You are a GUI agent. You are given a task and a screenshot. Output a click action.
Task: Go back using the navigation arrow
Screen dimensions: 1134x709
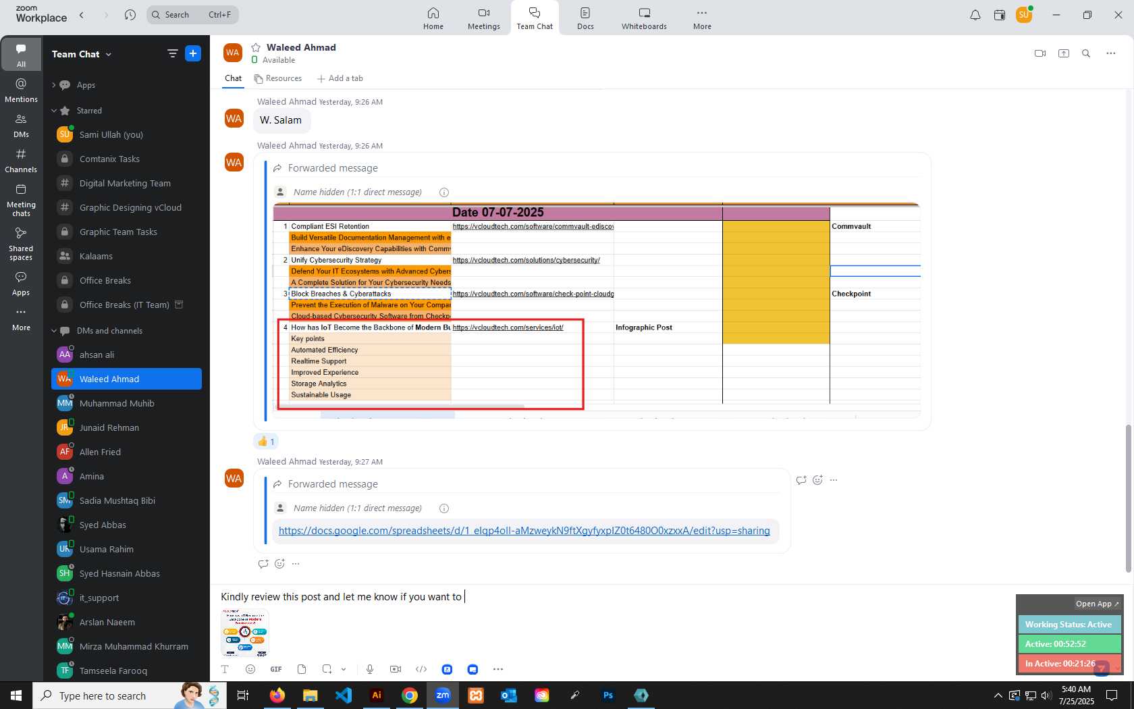click(82, 15)
